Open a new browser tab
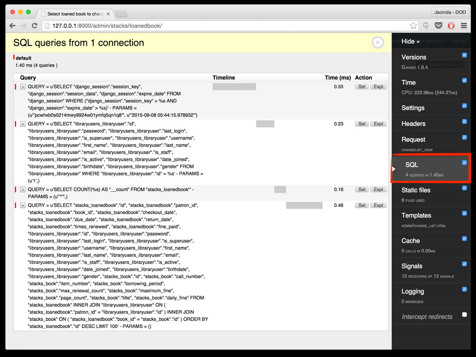Screen dimensions: 476x357 [x=121, y=14]
